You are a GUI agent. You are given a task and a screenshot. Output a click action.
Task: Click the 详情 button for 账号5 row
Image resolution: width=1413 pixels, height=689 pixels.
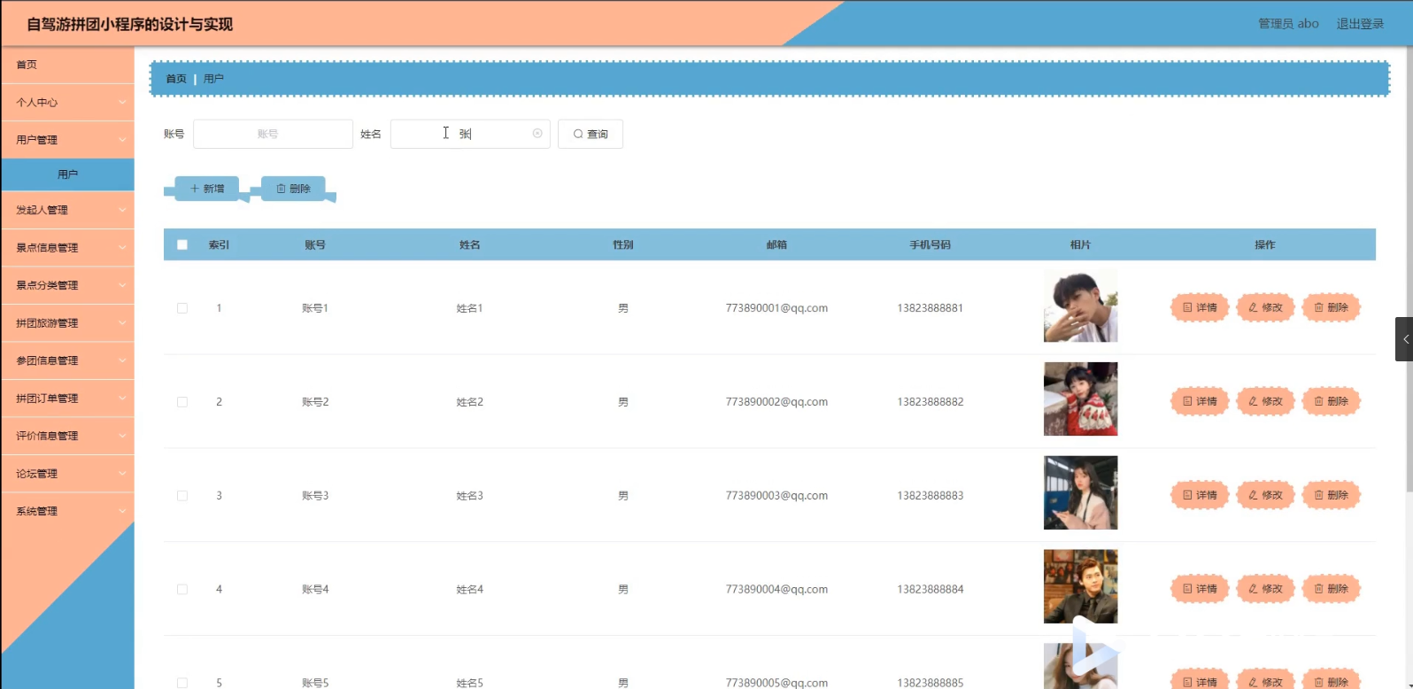coord(1200,681)
